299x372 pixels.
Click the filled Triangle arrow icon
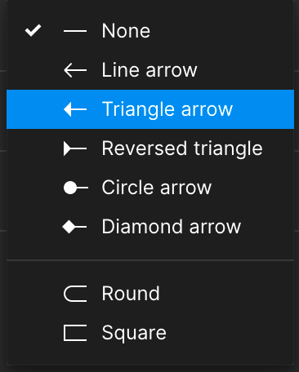coord(75,109)
